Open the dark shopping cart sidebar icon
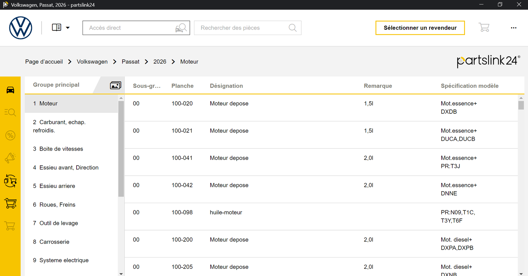 click(10, 203)
